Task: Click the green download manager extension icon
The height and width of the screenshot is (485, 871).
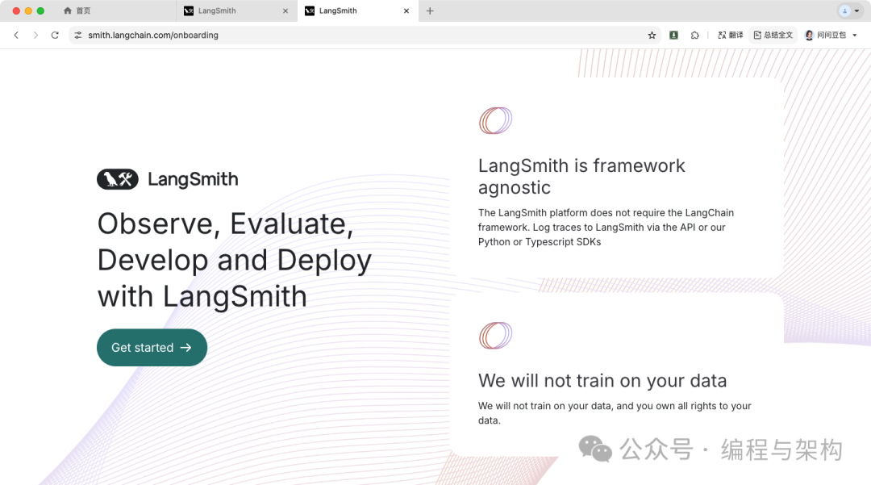Action: (673, 35)
